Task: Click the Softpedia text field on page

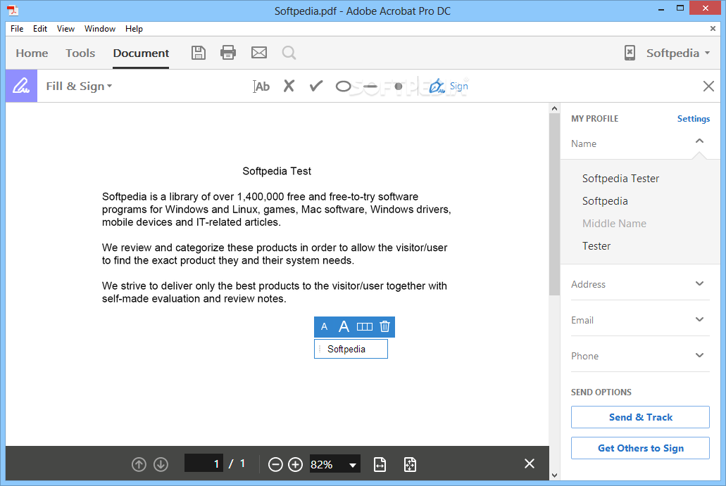Action: (x=351, y=349)
